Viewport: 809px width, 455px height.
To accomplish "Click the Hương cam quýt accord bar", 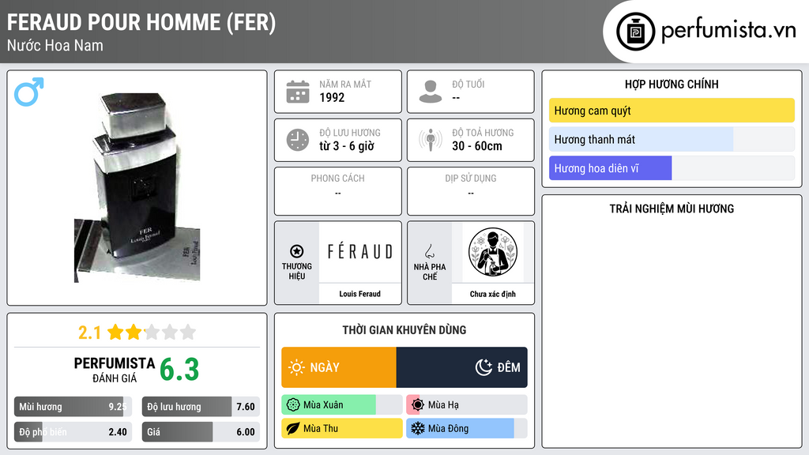I will 672,111.
